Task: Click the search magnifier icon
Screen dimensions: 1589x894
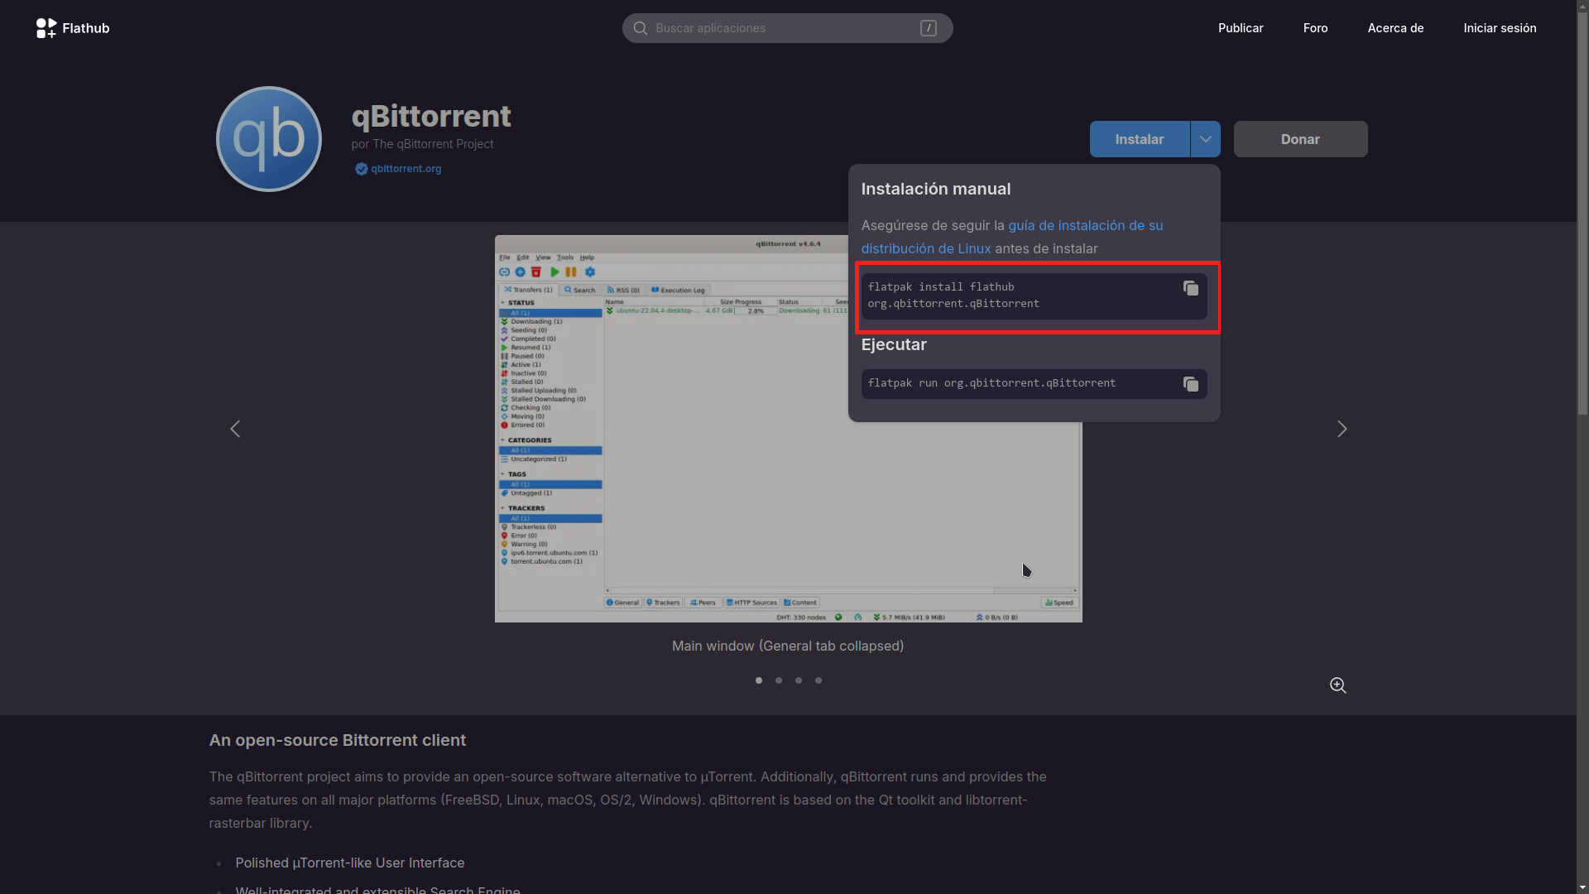Action: (640, 28)
